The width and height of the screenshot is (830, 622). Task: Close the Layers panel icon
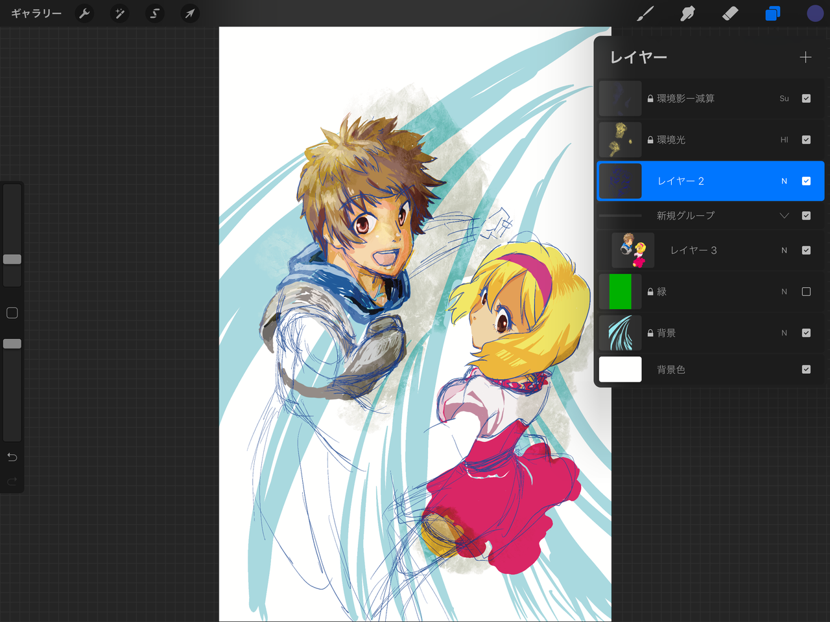point(772,14)
